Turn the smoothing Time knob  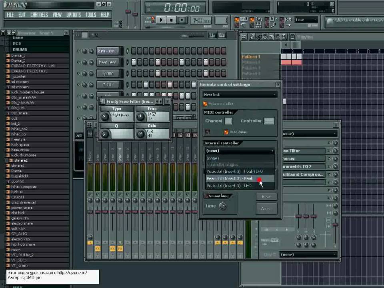tap(223, 206)
